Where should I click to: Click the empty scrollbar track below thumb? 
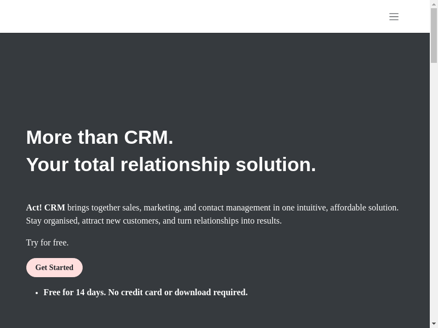coord(434,191)
